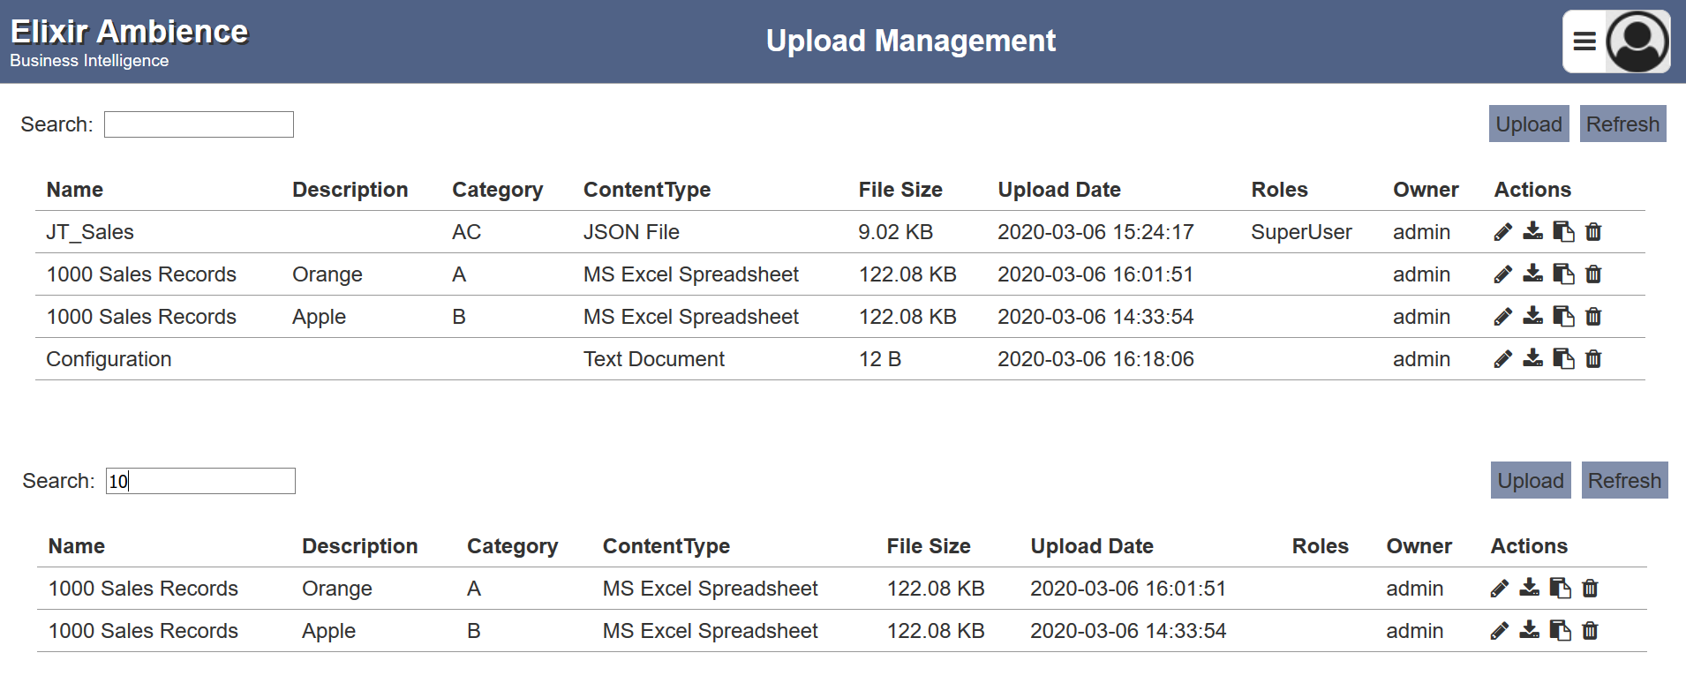
Task: Click the top Refresh button
Action: 1622,124
